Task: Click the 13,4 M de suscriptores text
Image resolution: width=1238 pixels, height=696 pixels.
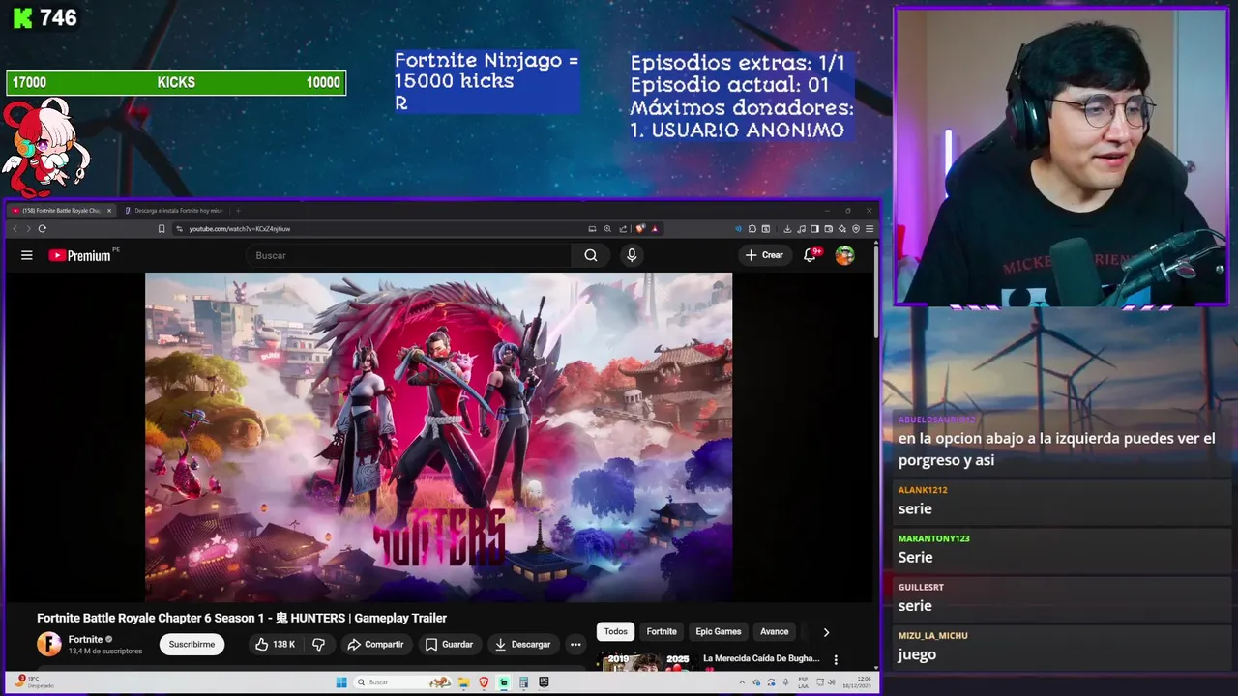Action: coord(105,652)
